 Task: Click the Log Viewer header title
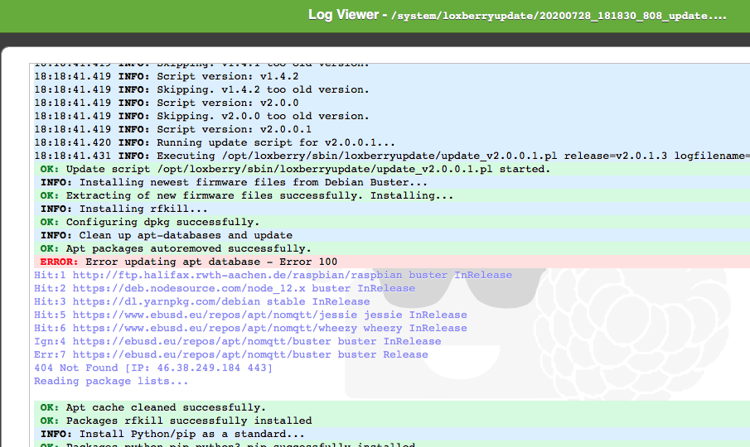pos(343,15)
